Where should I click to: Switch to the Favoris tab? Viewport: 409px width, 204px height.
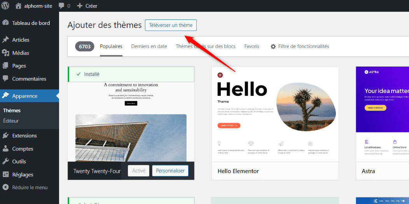pyautogui.click(x=252, y=46)
